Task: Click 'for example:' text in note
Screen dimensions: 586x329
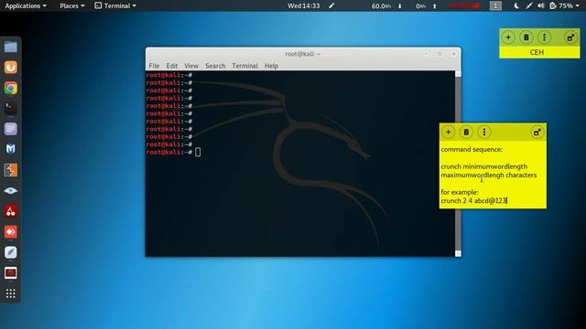Action: (460, 192)
